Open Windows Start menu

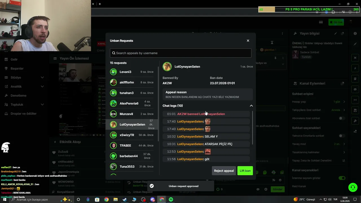tap(5, 199)
